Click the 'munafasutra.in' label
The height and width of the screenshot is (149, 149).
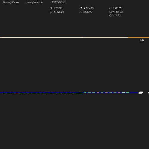(35, 2)
